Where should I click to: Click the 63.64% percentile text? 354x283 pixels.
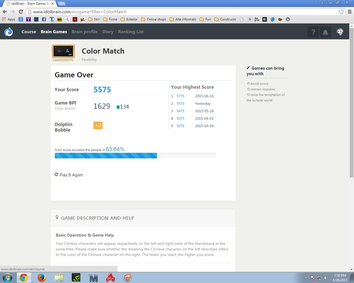115,149
